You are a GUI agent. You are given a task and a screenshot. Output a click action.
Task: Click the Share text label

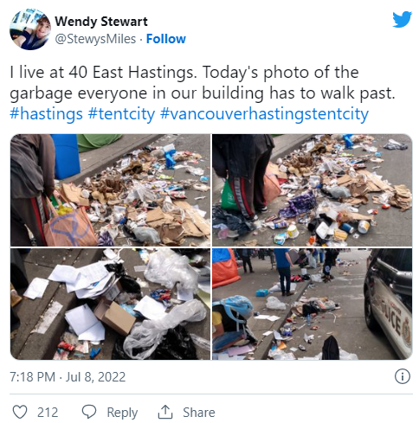[199, 412]
